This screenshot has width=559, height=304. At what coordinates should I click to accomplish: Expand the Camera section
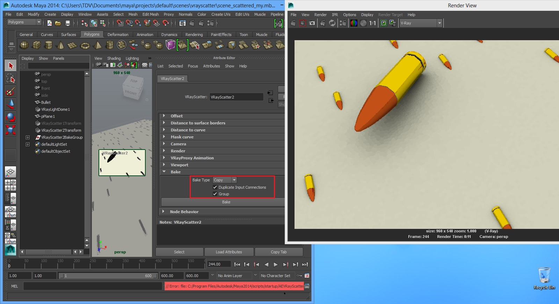(164, 144)
